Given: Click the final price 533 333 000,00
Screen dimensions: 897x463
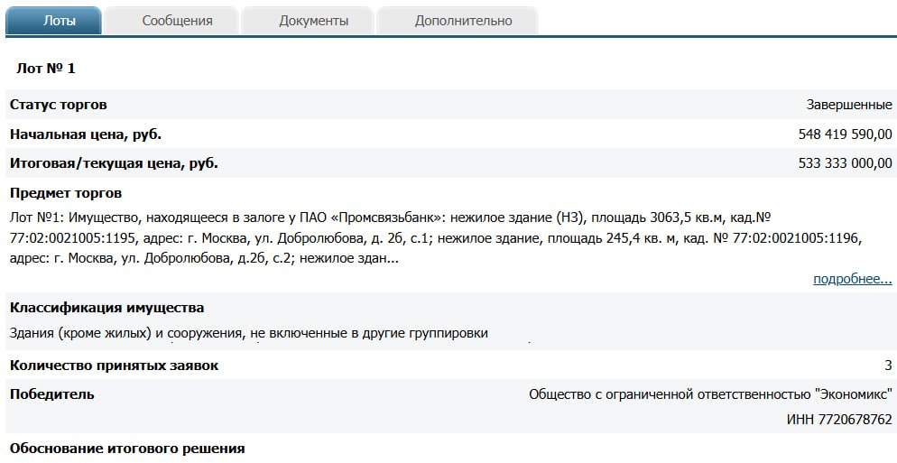Looking at the screenshot, I should click(x=845, y=163).
